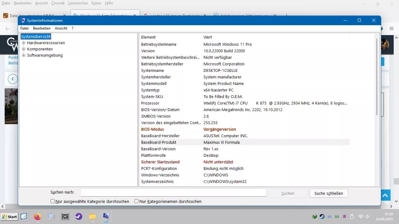Click the blue scroll-to-top arrow button
This screenshot has width=399, height=224.
385,195
